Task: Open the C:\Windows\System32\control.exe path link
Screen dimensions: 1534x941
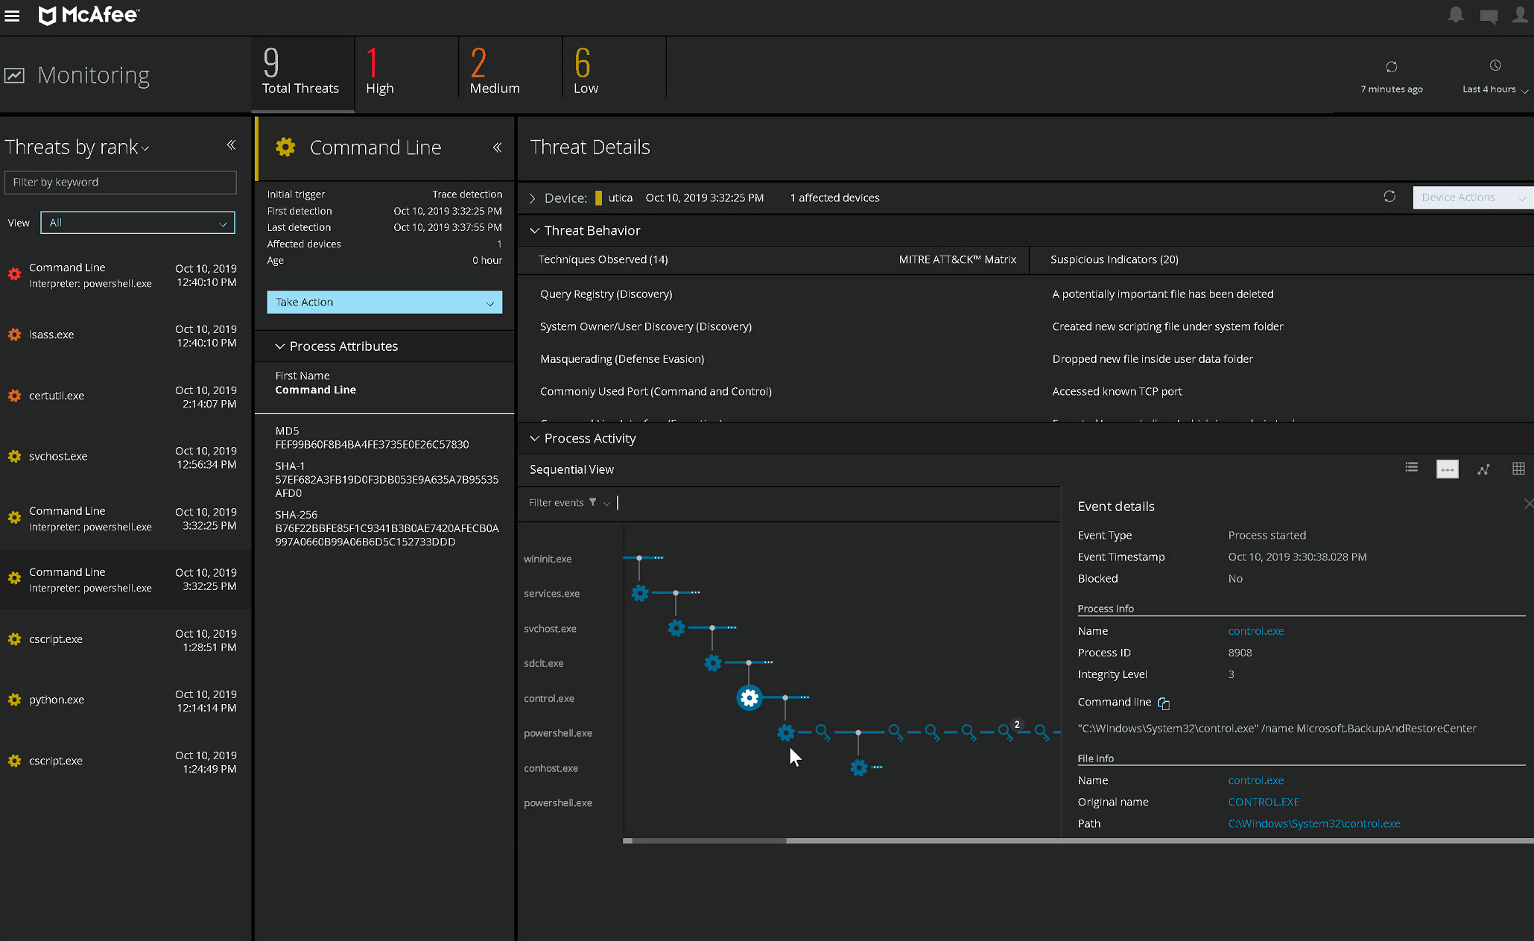Action: pos(1313,824)
